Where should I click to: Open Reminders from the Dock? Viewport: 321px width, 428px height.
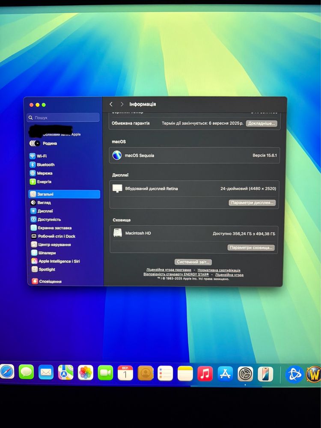[165, 373]
